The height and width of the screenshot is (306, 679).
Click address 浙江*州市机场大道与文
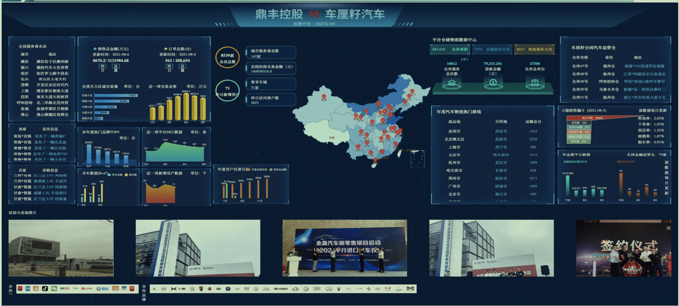click(x=644, y=97)
